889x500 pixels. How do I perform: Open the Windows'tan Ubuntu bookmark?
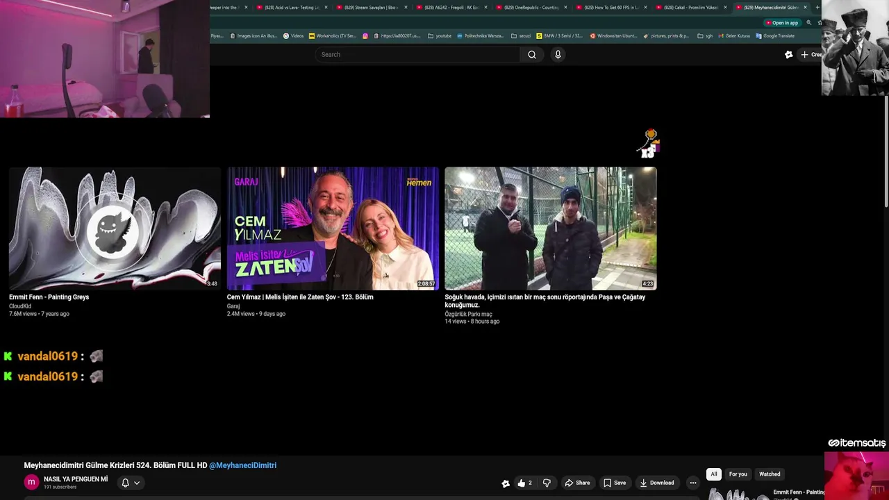click(x=613, y=36)
